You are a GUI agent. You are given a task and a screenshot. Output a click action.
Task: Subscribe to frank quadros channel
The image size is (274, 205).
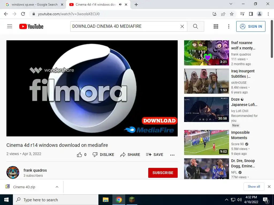coord(163,173)
